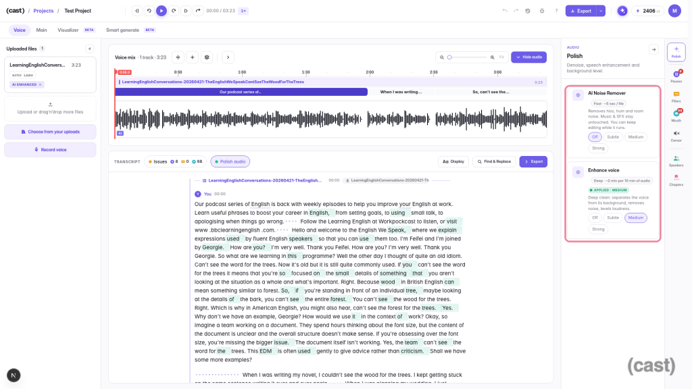
Task: Click the top Export button
Action: [x=580, y=11]
